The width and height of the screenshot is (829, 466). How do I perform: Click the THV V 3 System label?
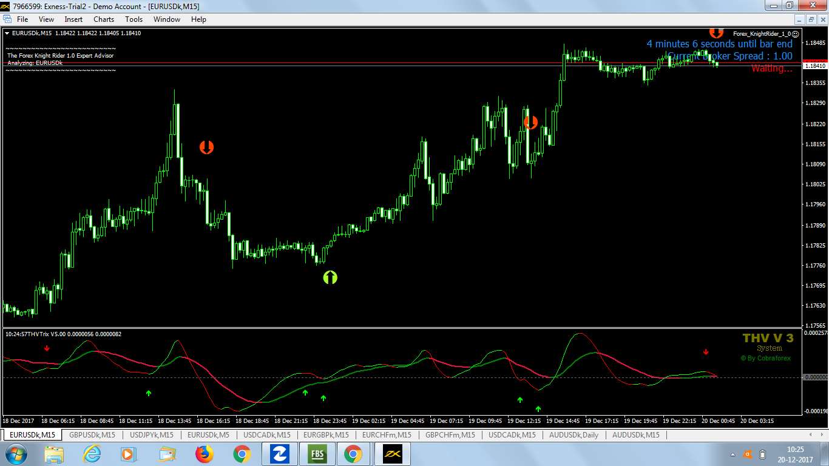(x=768, y=342)
